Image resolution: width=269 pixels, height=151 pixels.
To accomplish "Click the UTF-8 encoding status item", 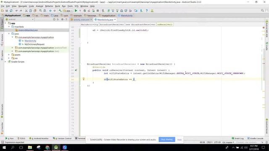I will [x=217, y=142].
